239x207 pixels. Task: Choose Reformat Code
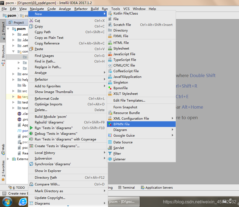click(68, 99)
